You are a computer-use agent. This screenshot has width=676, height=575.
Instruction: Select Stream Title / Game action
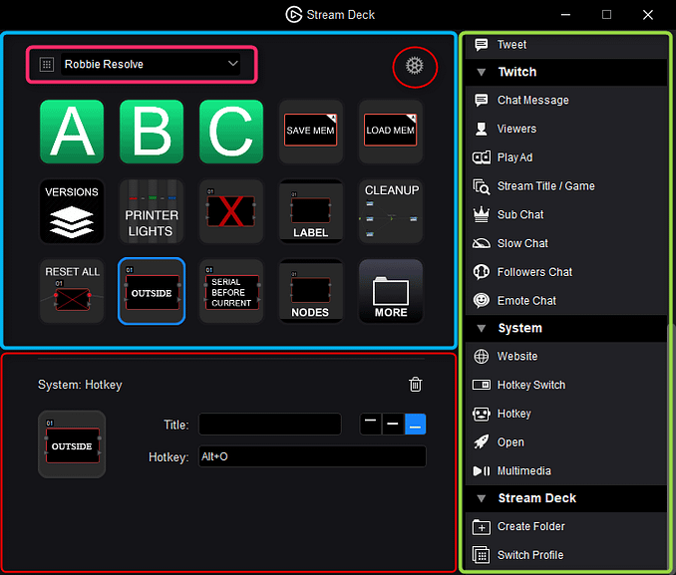click(566, 186)
